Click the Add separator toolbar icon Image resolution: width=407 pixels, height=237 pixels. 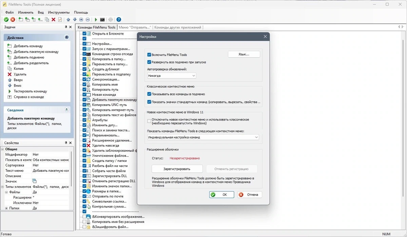[40, 20]
